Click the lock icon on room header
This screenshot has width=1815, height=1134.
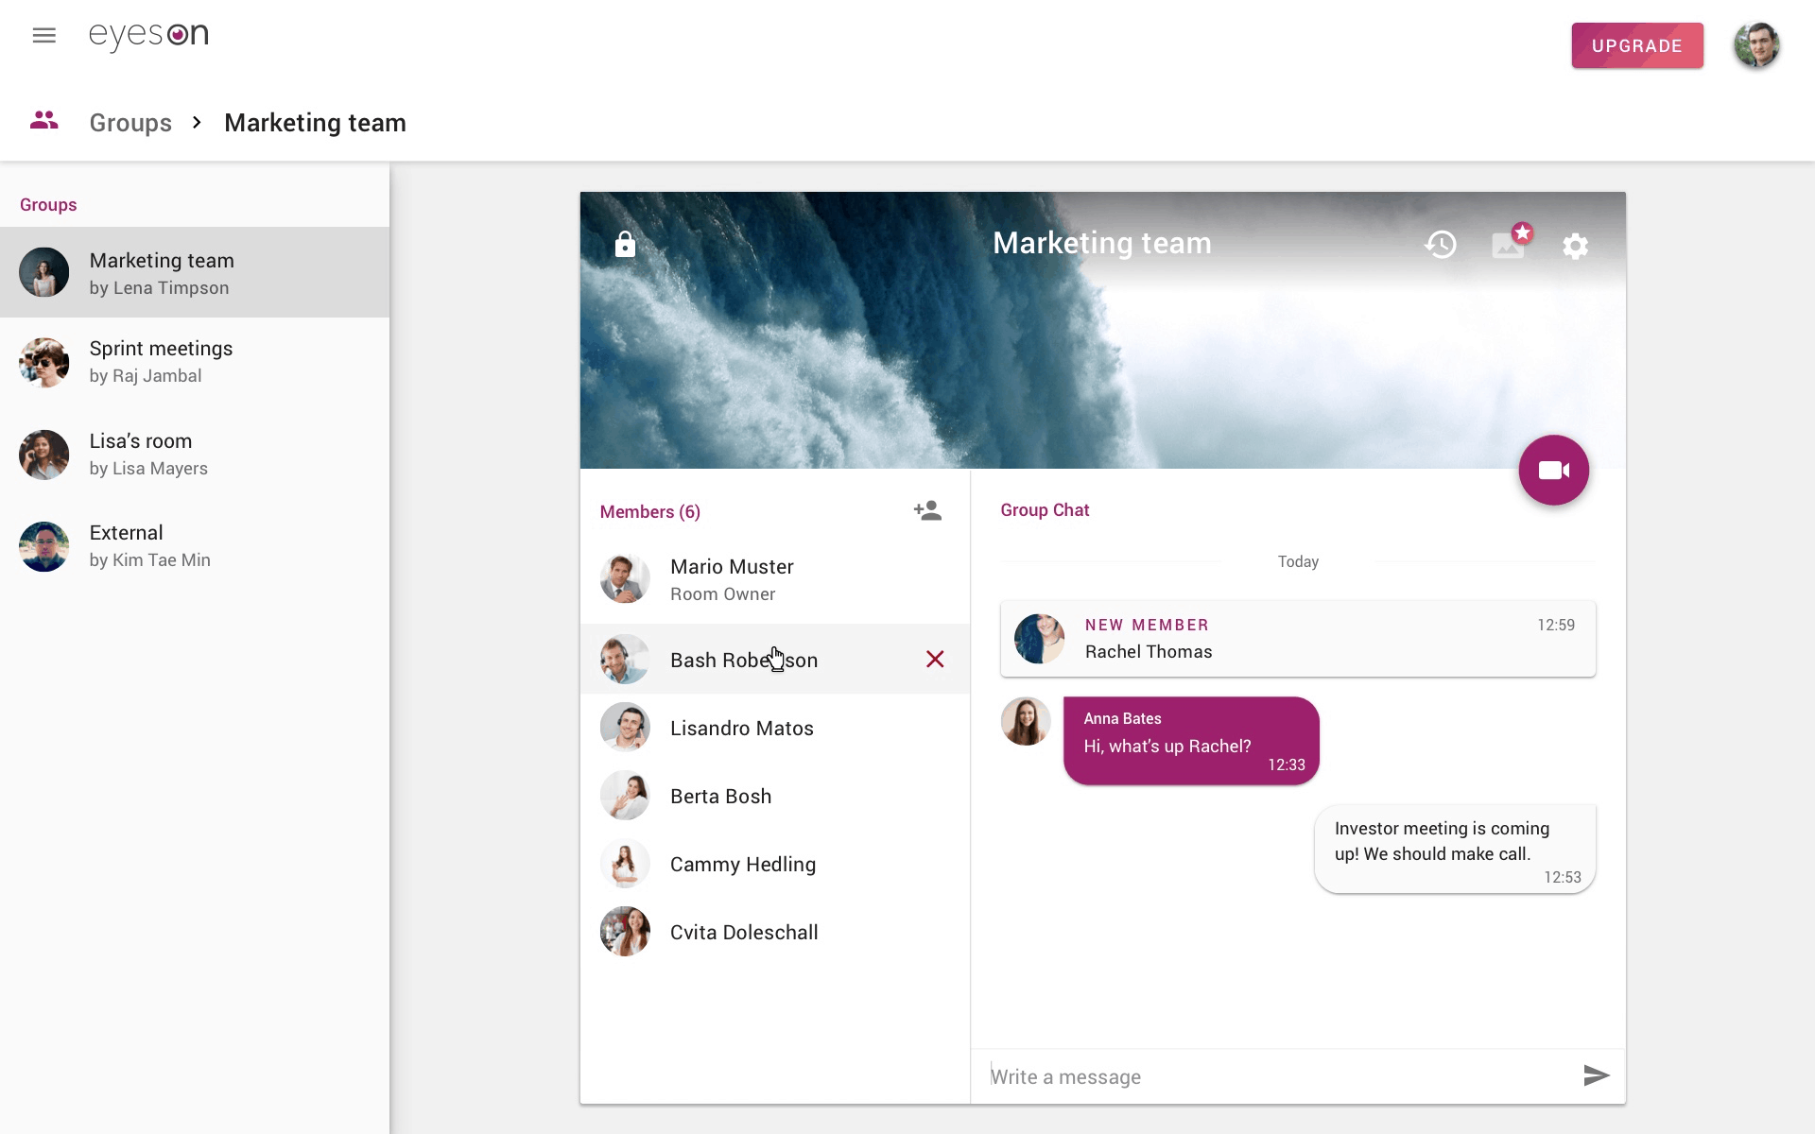[x=626, y=245]
